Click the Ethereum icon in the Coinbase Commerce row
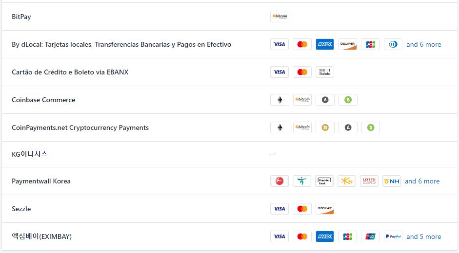 pos(279,100)
